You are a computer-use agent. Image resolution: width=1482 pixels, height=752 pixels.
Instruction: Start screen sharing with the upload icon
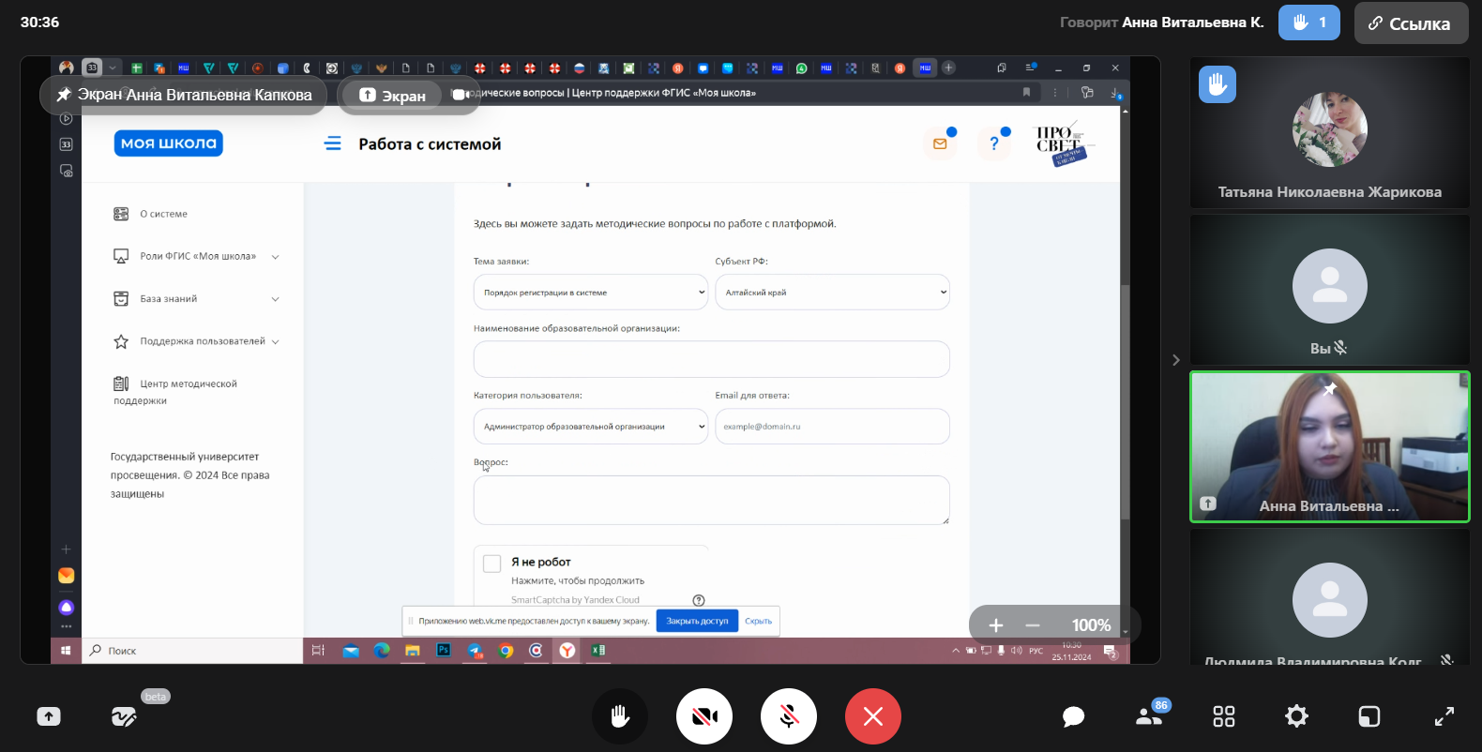pos(49,716)
